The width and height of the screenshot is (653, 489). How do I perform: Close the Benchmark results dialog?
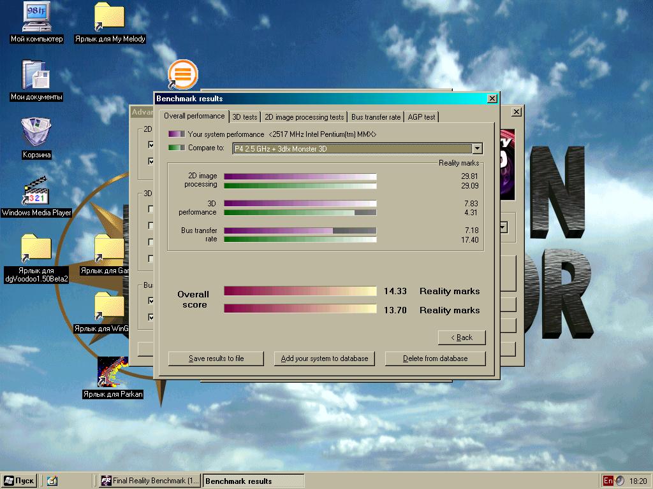[492, 99]
